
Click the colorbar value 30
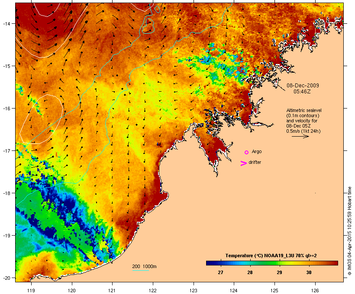coord(309,272)
